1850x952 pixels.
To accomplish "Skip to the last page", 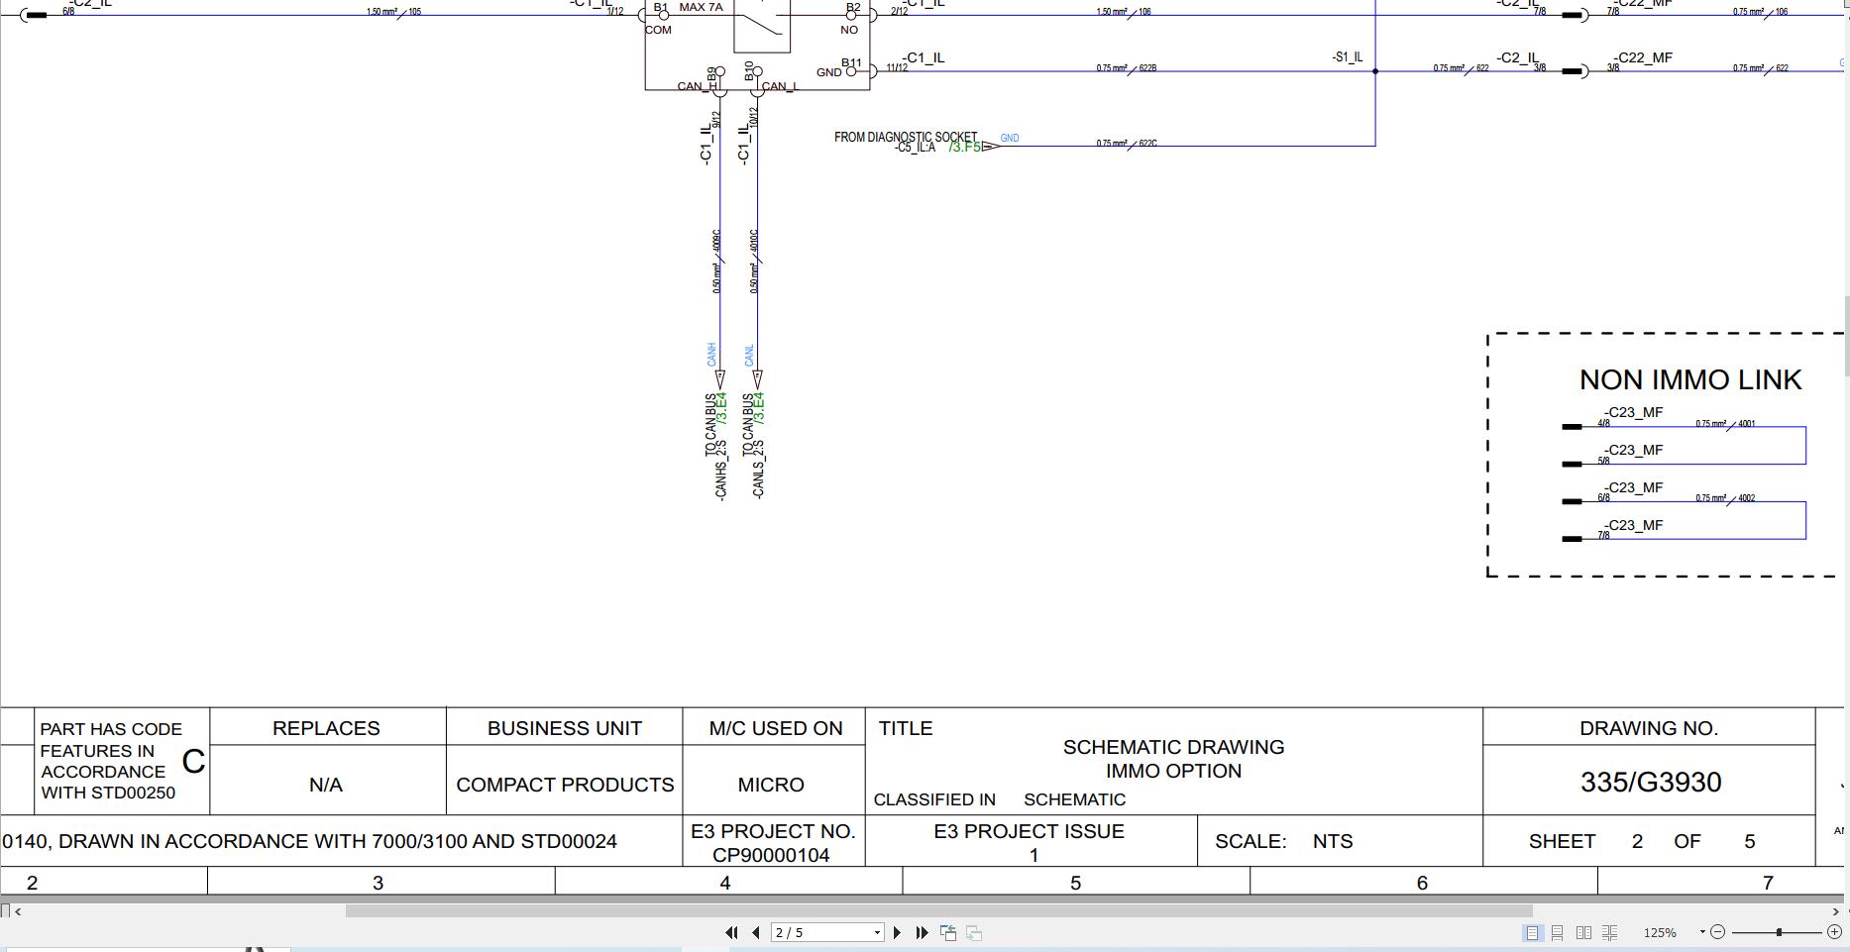I will coord(922,932).
